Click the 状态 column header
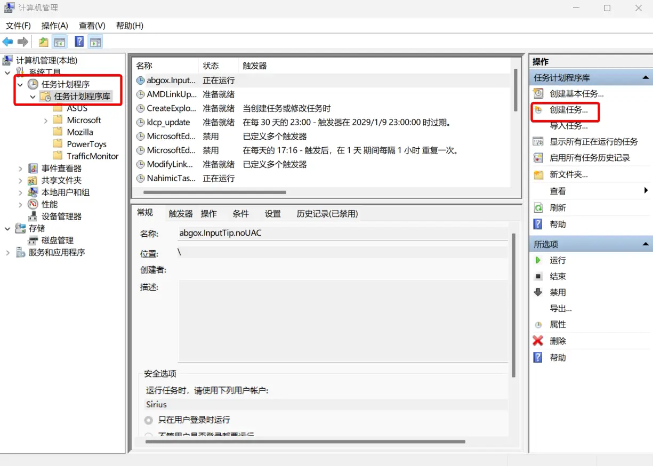653x466 pixels. [218, 66]
